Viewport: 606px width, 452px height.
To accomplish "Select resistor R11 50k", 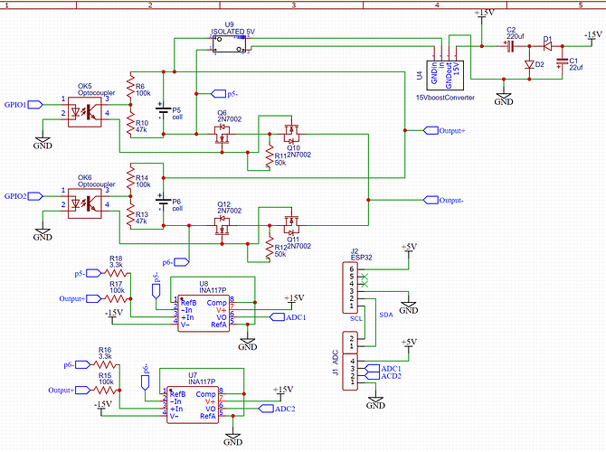I will tap(270, 156).
